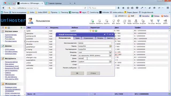Screen dimensions: 171x96
Task: Open the Администраторы sidebar link
Action: (11, 35)
